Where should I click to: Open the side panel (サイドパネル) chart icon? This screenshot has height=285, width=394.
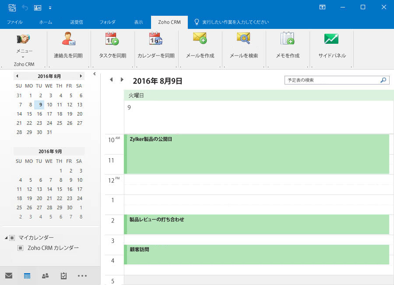[331, 39]
